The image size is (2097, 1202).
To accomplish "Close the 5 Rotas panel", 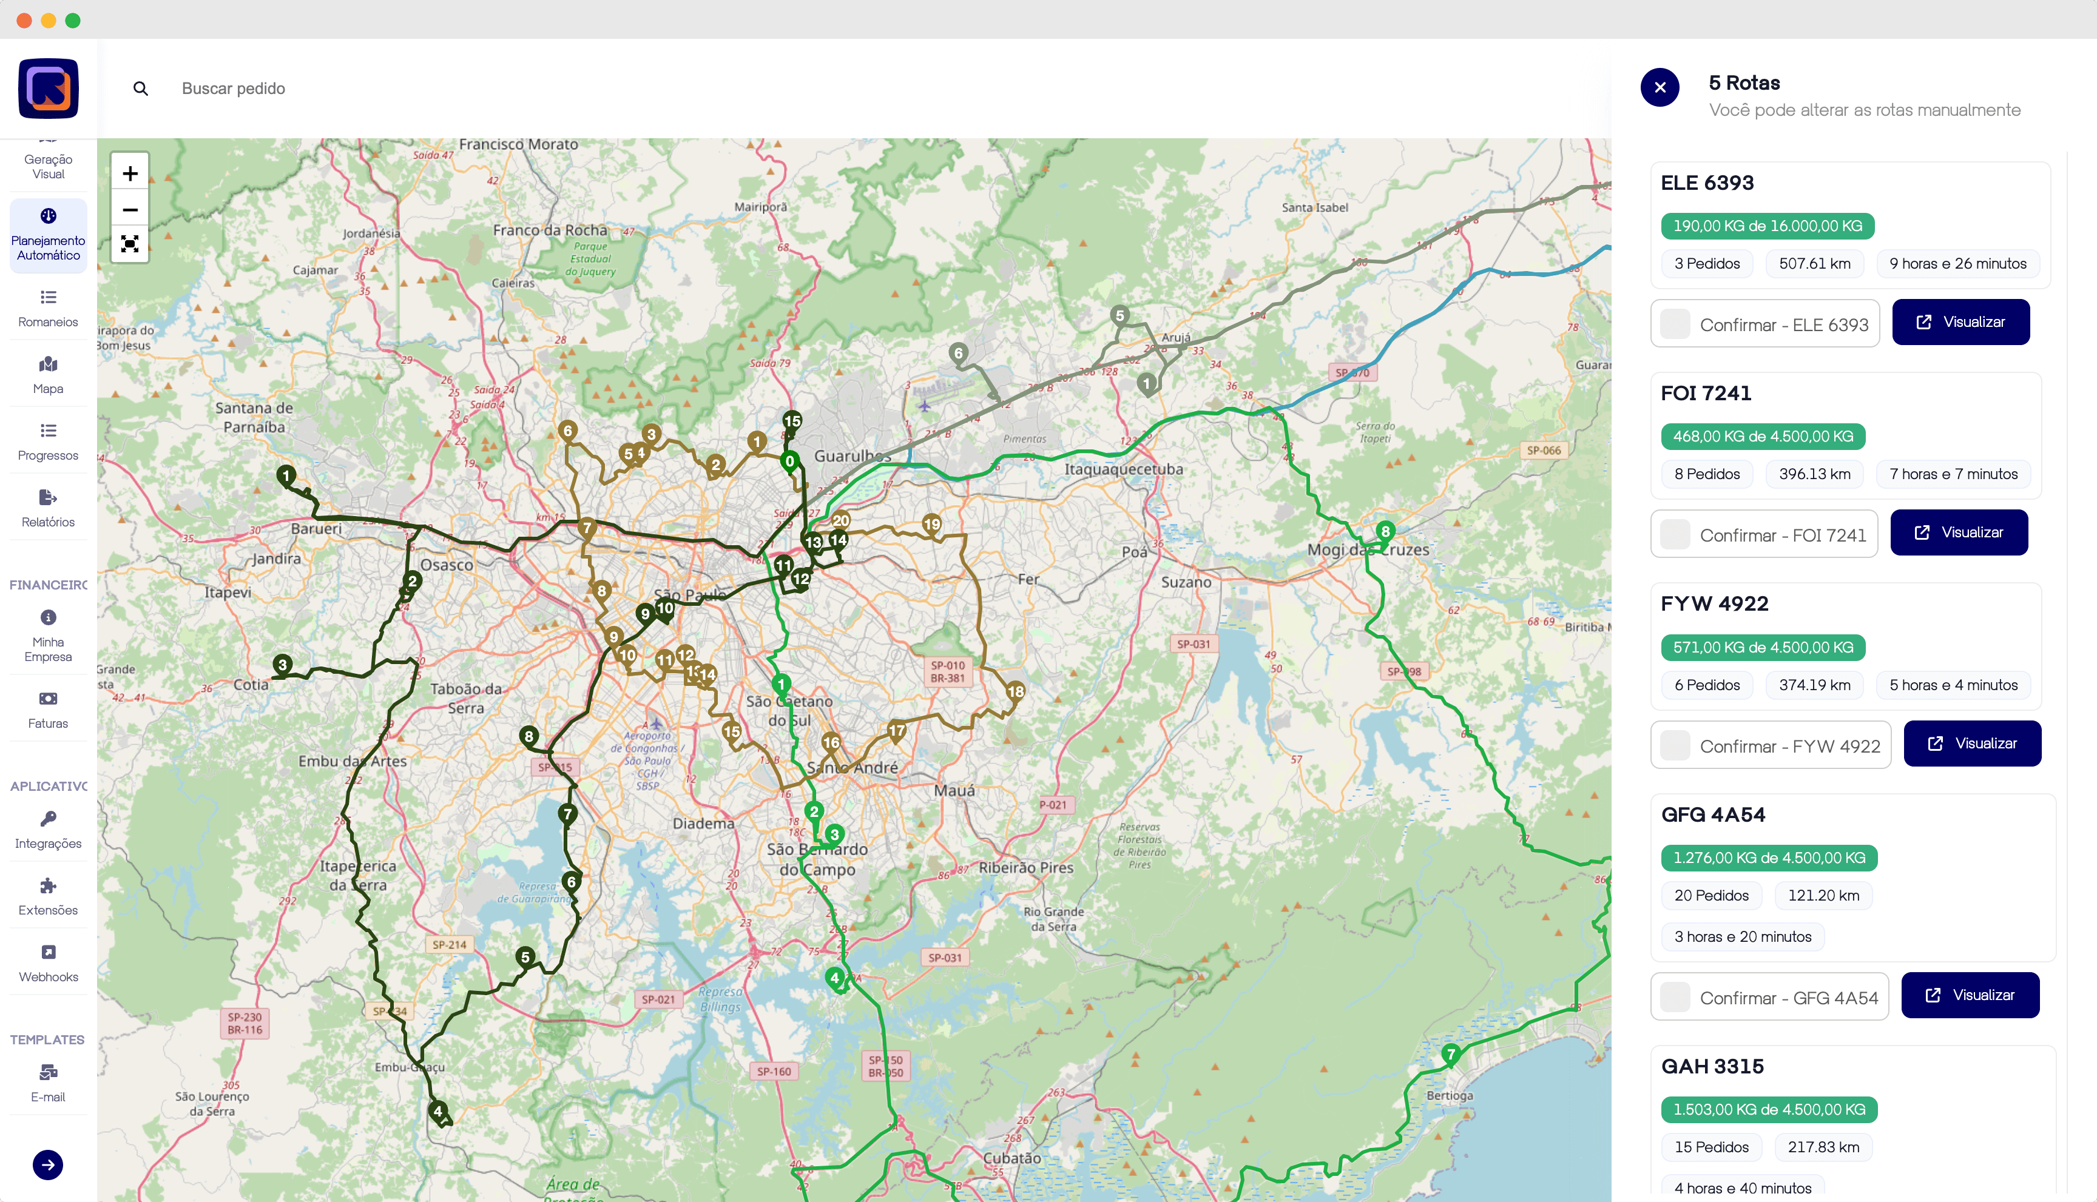I will click(x=1660, y=87).
